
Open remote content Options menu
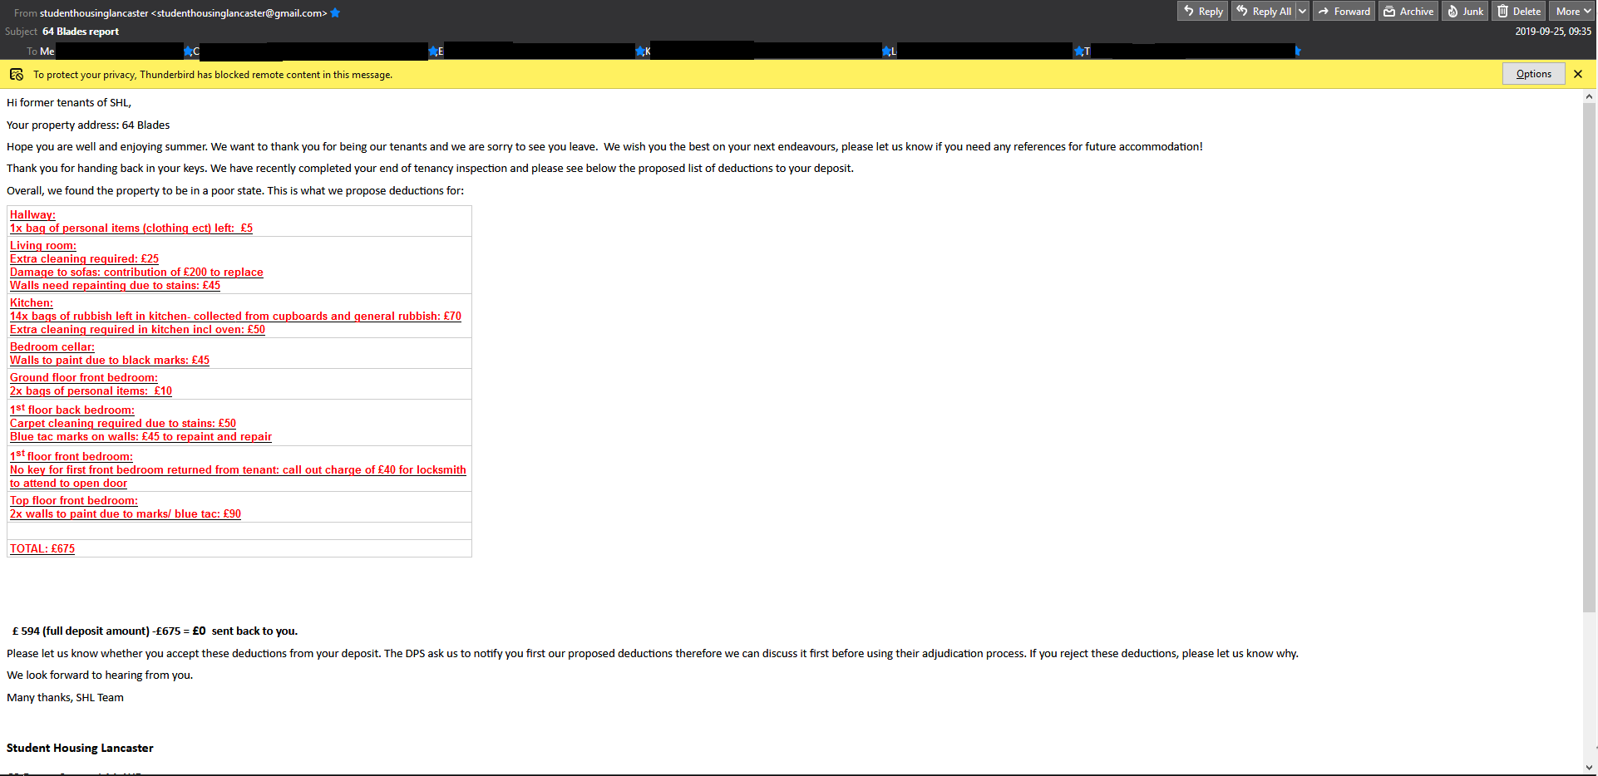tap(1533, 74)
